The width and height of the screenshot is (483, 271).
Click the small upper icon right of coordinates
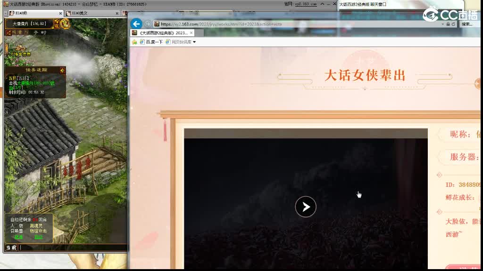(x=57, y=21)
